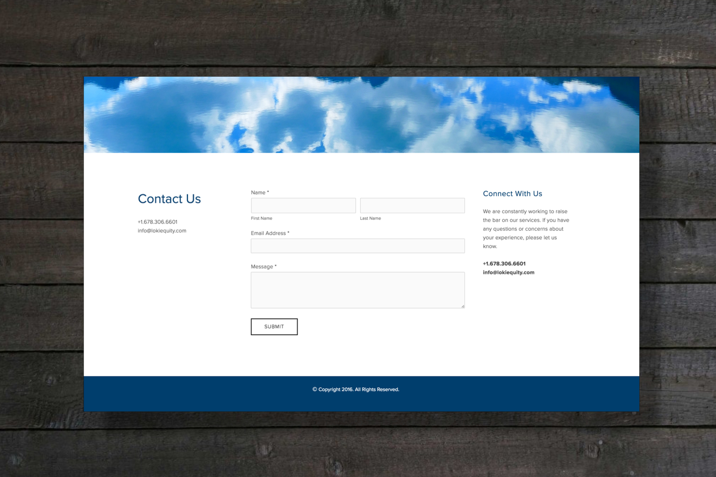Click the resize handle of the Message box
716x477 pixels.
point(462,306)
